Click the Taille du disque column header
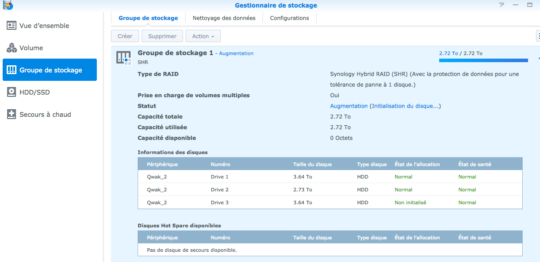The image size is (540, 262). pyautogui.click(x=312, y=164)
